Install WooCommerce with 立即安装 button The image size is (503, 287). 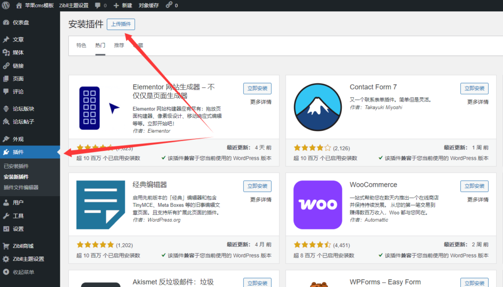pyautogui.click(x=475, y=186)
